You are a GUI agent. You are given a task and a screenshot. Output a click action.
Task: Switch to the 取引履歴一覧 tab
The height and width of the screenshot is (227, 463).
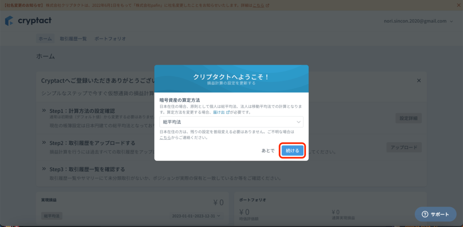(73, 39)
